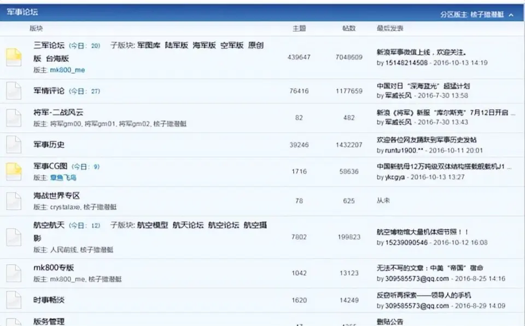The height and width of the screenshot is (326, 525).
Task: Go to the 航空模型 sub-board
Action: (x=153, y=225)
